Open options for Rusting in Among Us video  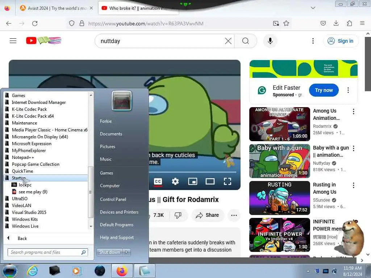coord(354,185)
